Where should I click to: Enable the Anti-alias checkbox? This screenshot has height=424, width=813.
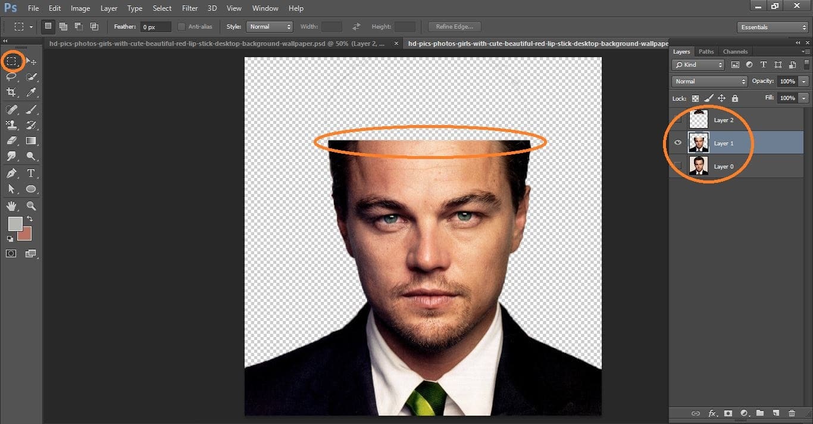click(182, 26)
